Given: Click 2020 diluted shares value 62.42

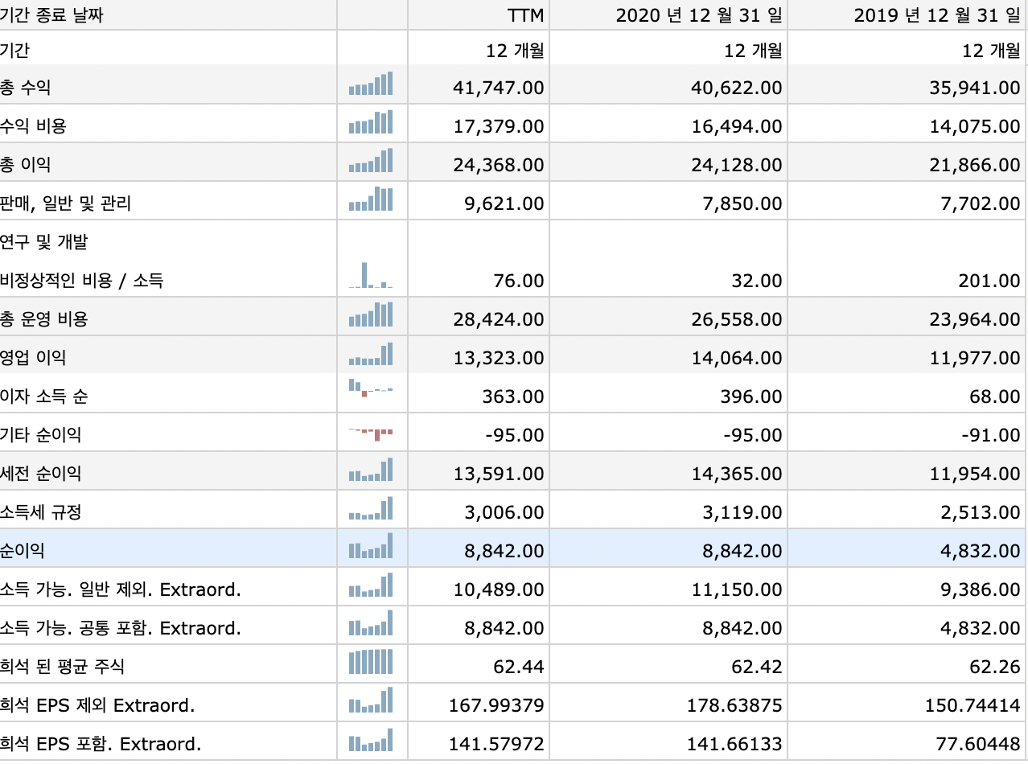Looking at the screenshot, I should point(758,667).
